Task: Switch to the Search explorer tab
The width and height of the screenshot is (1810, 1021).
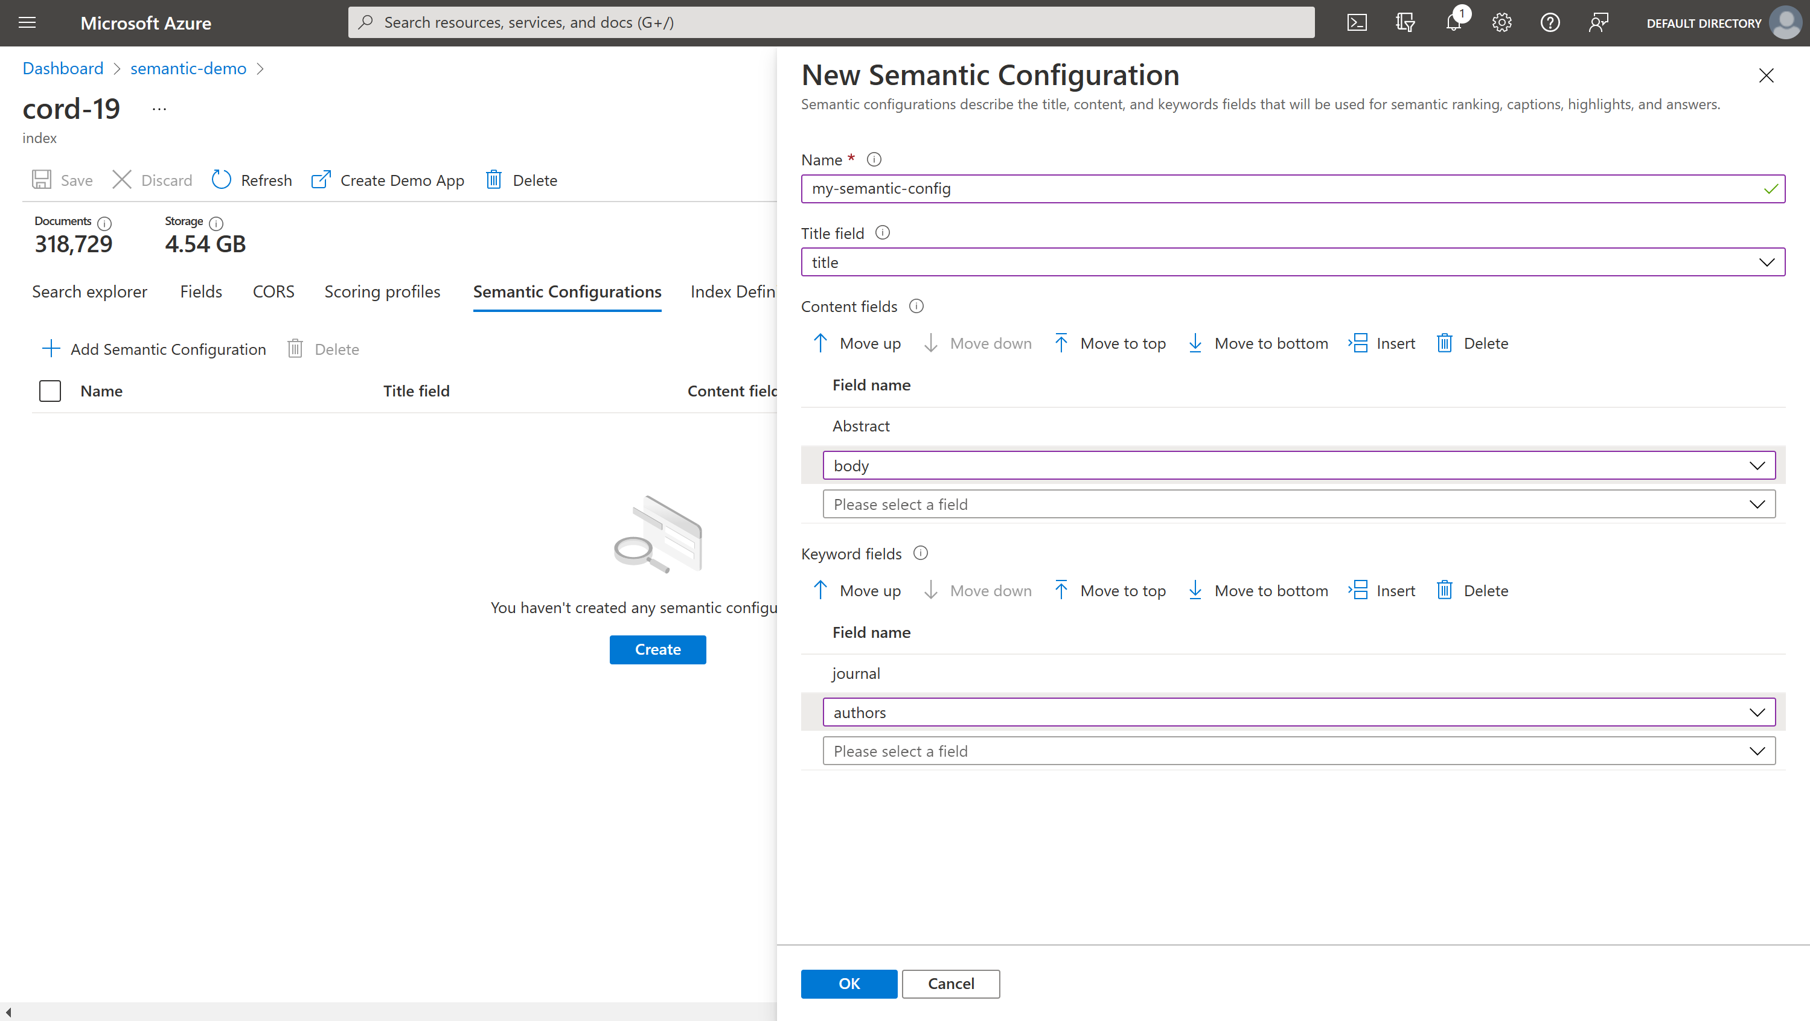Action: [x=89, y=291]
